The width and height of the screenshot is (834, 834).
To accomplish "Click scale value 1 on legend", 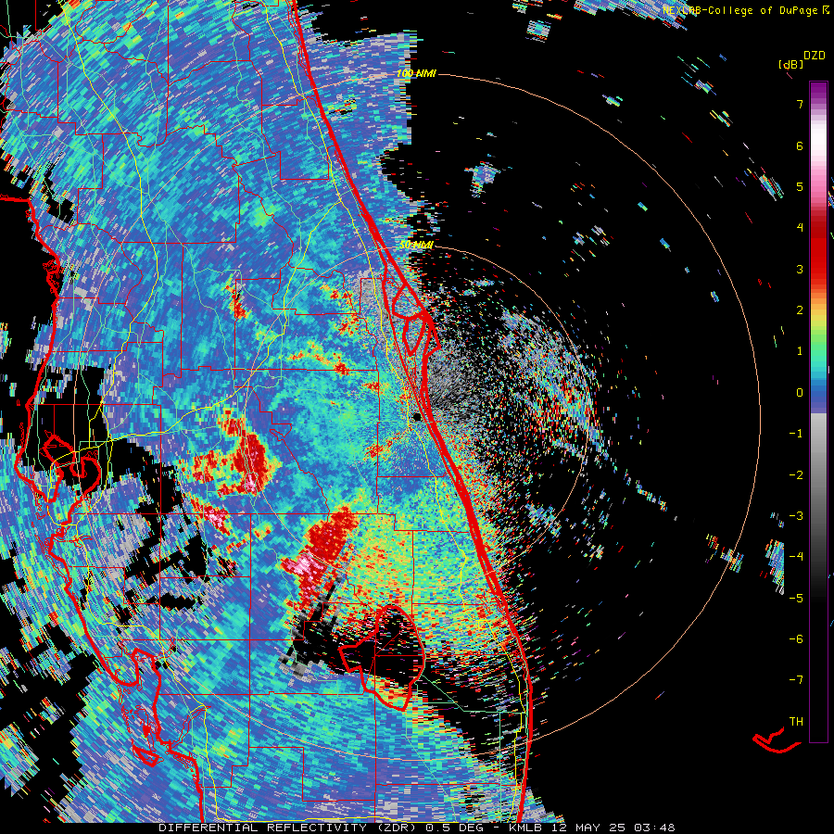I will [800, 351].
